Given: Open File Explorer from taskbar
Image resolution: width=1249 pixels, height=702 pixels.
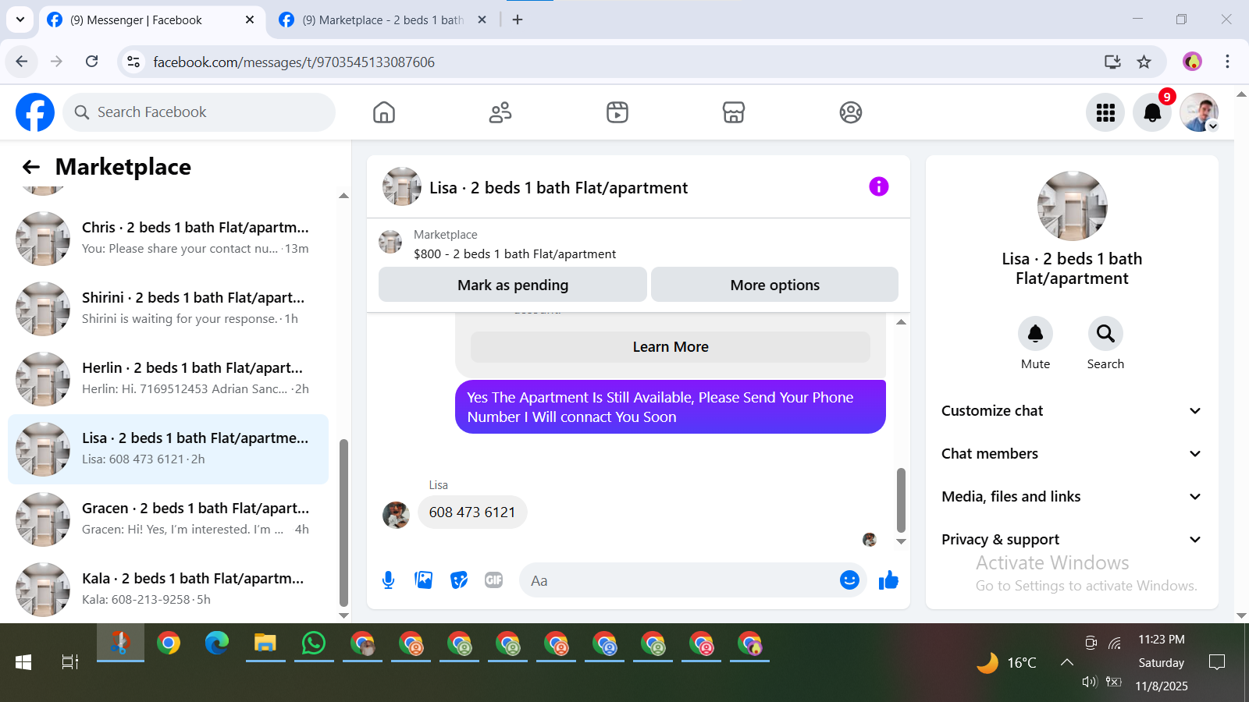Looking at the screenshot, I should [265, 643].
